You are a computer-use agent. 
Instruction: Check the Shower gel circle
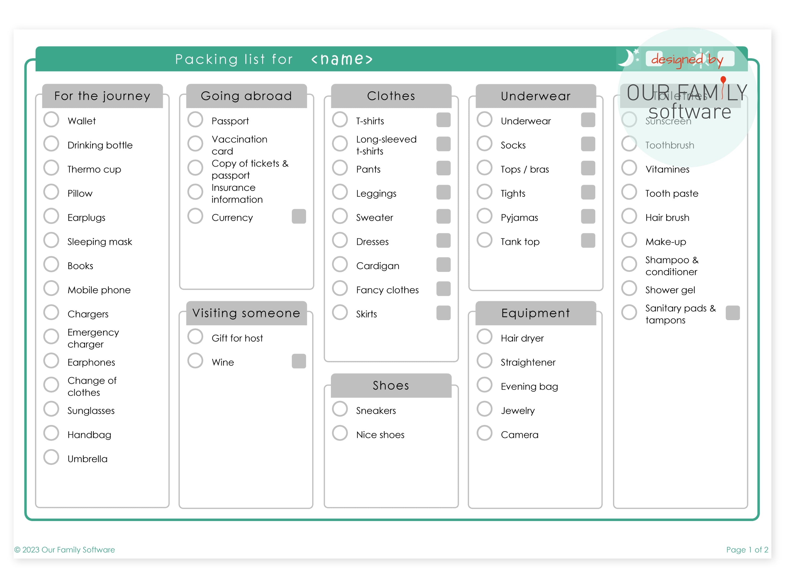(629, 289)
